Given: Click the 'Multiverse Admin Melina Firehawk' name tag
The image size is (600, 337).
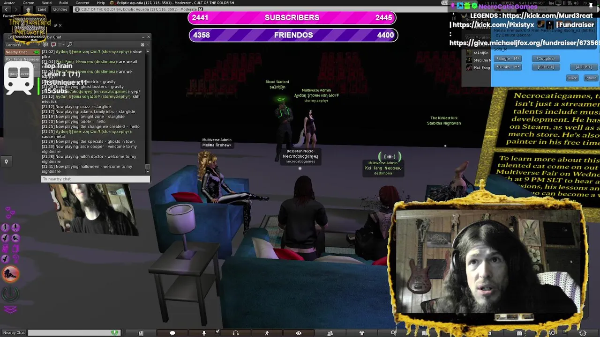Looking at the screenshot, I should [x=217, y=142].
